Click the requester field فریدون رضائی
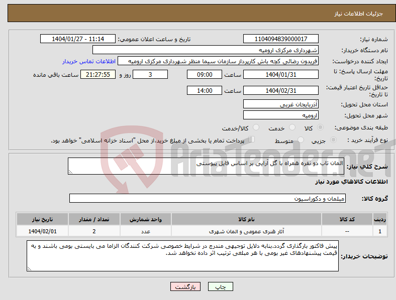The width and height of the screenshot is (396, 300). (x=218, y=61)
